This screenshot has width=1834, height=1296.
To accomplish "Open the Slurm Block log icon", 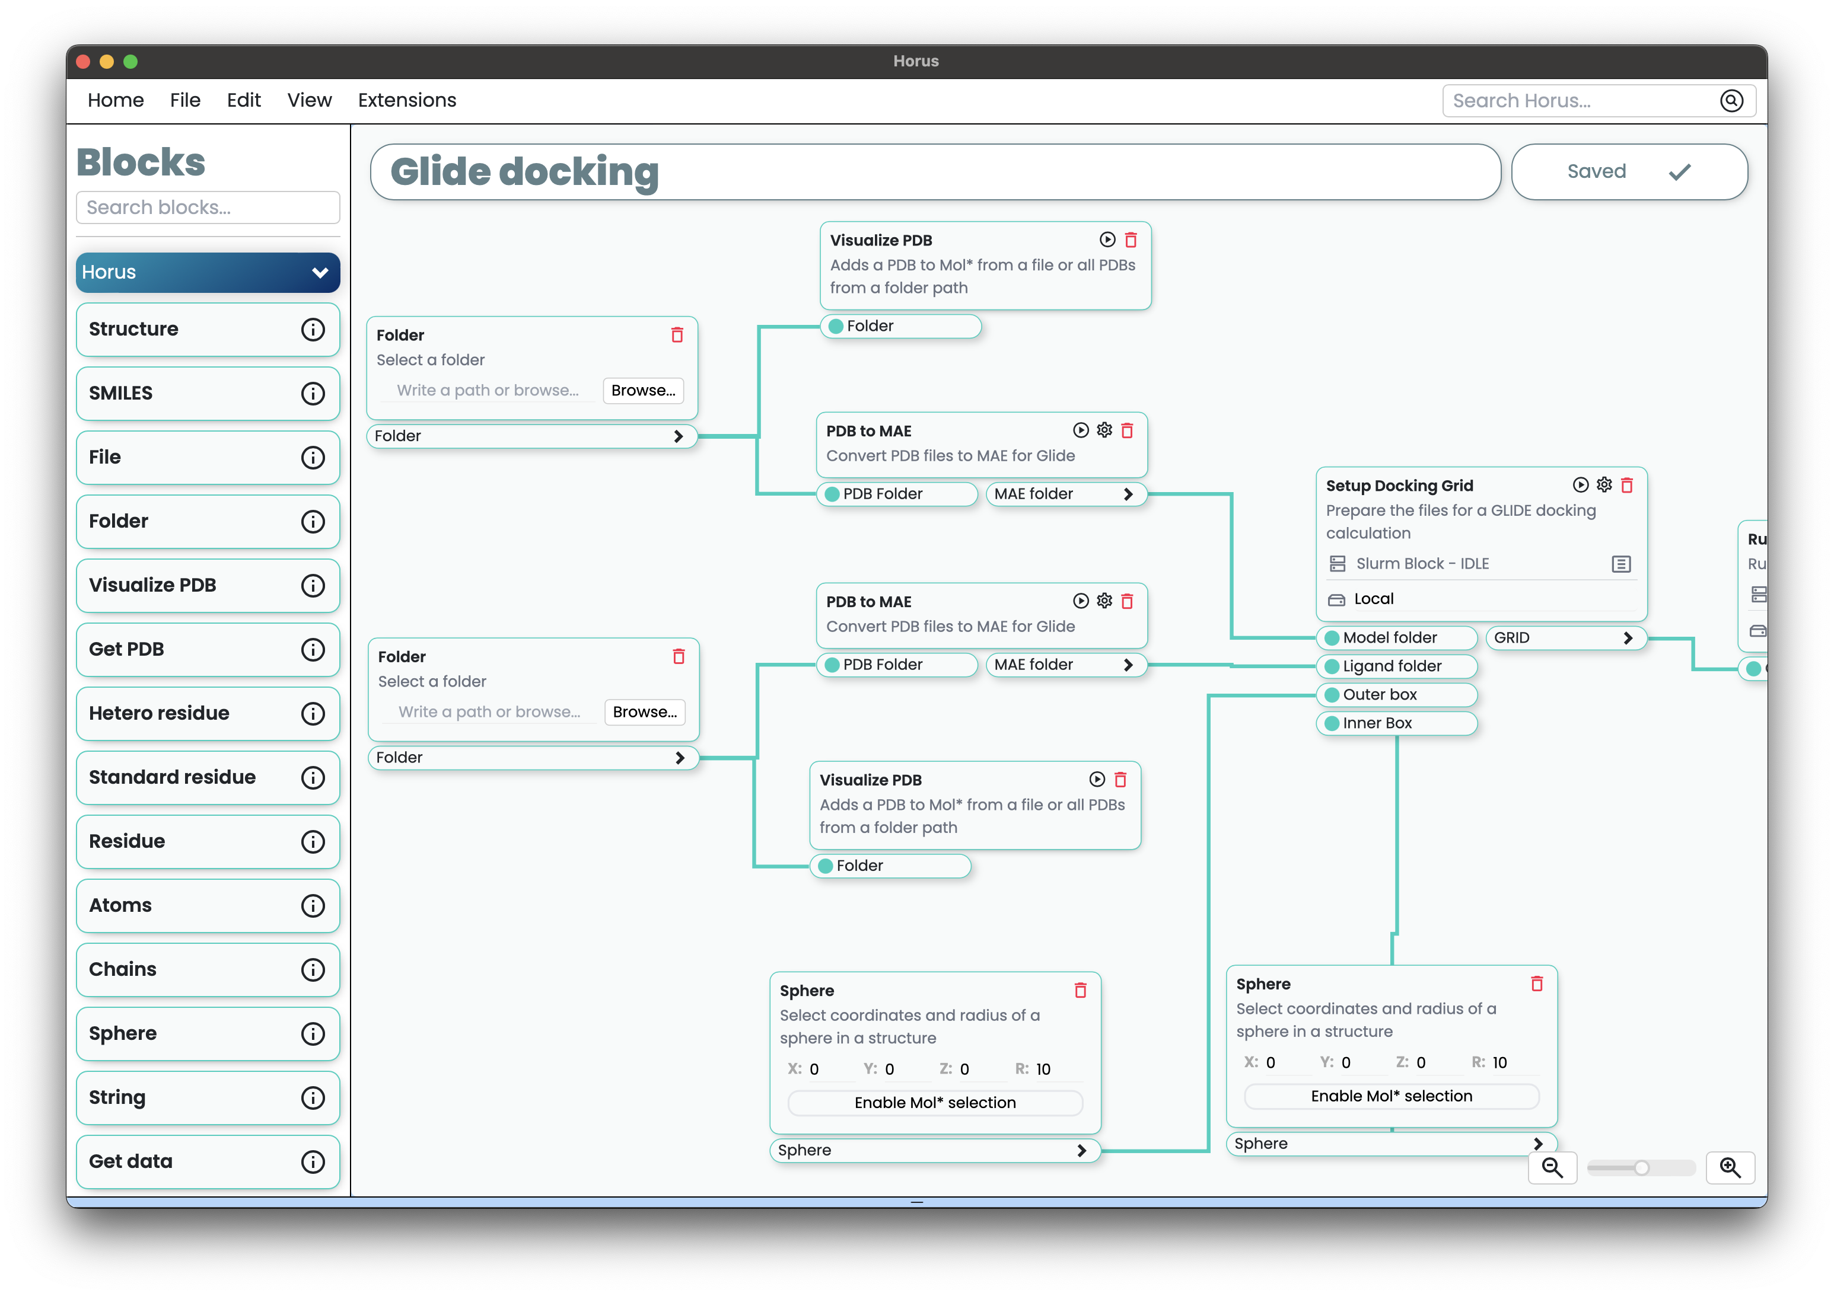I will click(x=1622, y=564).
